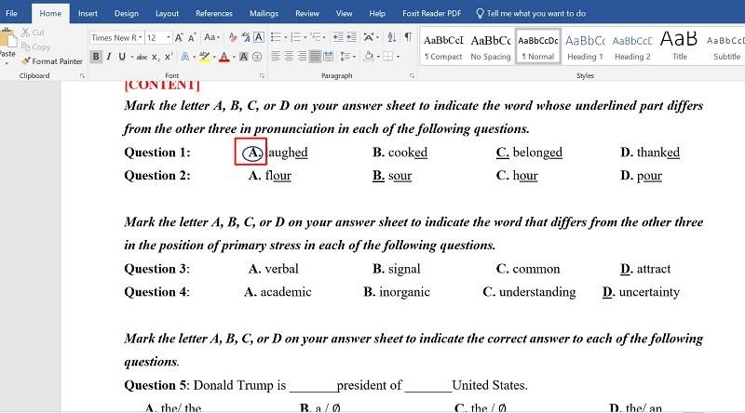Click the bulleted list icon
Screen dimensions: 745x413
coord(276,37)
